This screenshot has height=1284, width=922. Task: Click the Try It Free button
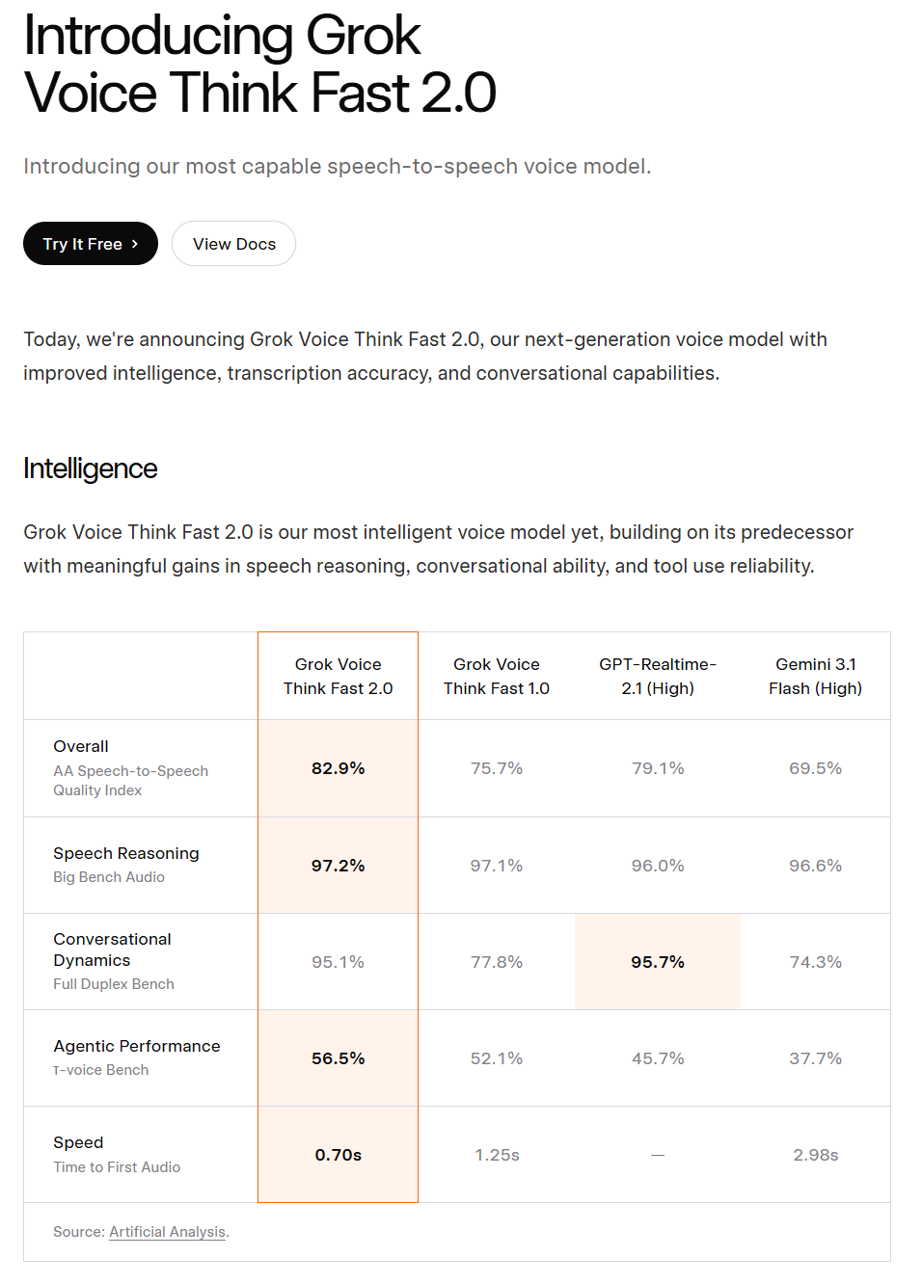click(x=91, y=244)
